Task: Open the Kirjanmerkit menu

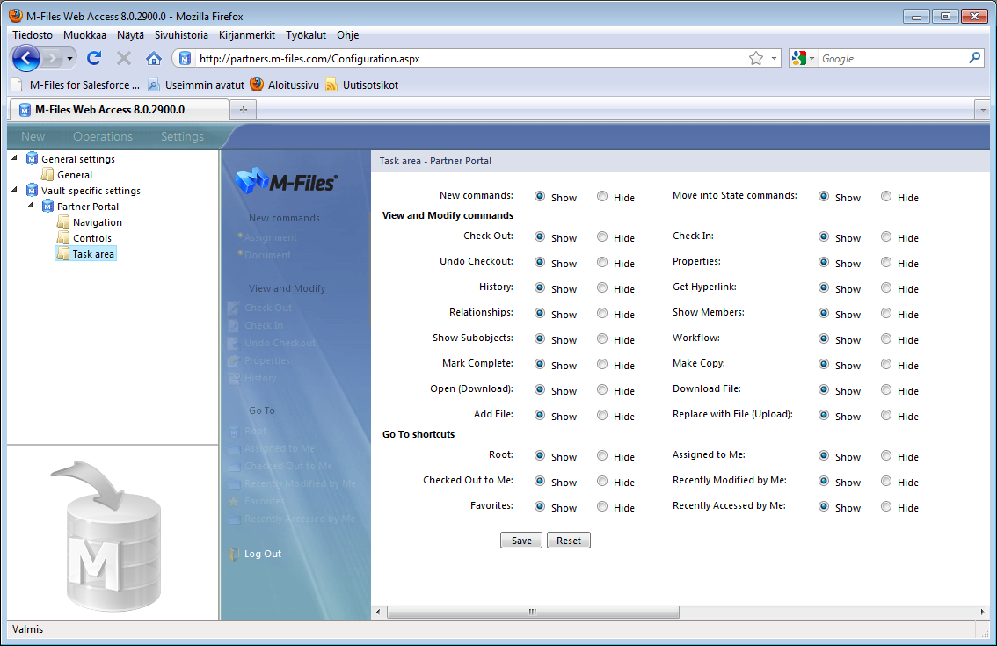Action: coord(247,35)
